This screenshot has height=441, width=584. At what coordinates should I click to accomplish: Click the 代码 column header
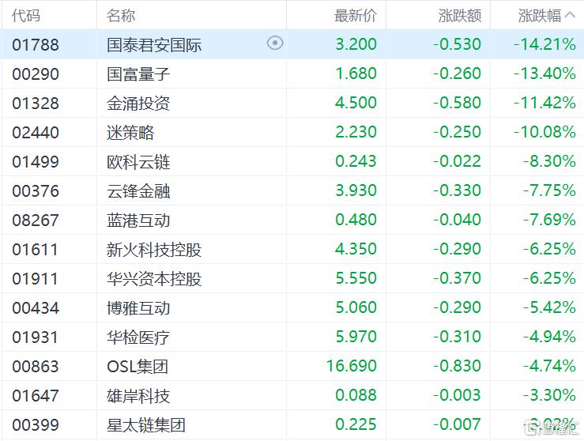tap(26, 15)
